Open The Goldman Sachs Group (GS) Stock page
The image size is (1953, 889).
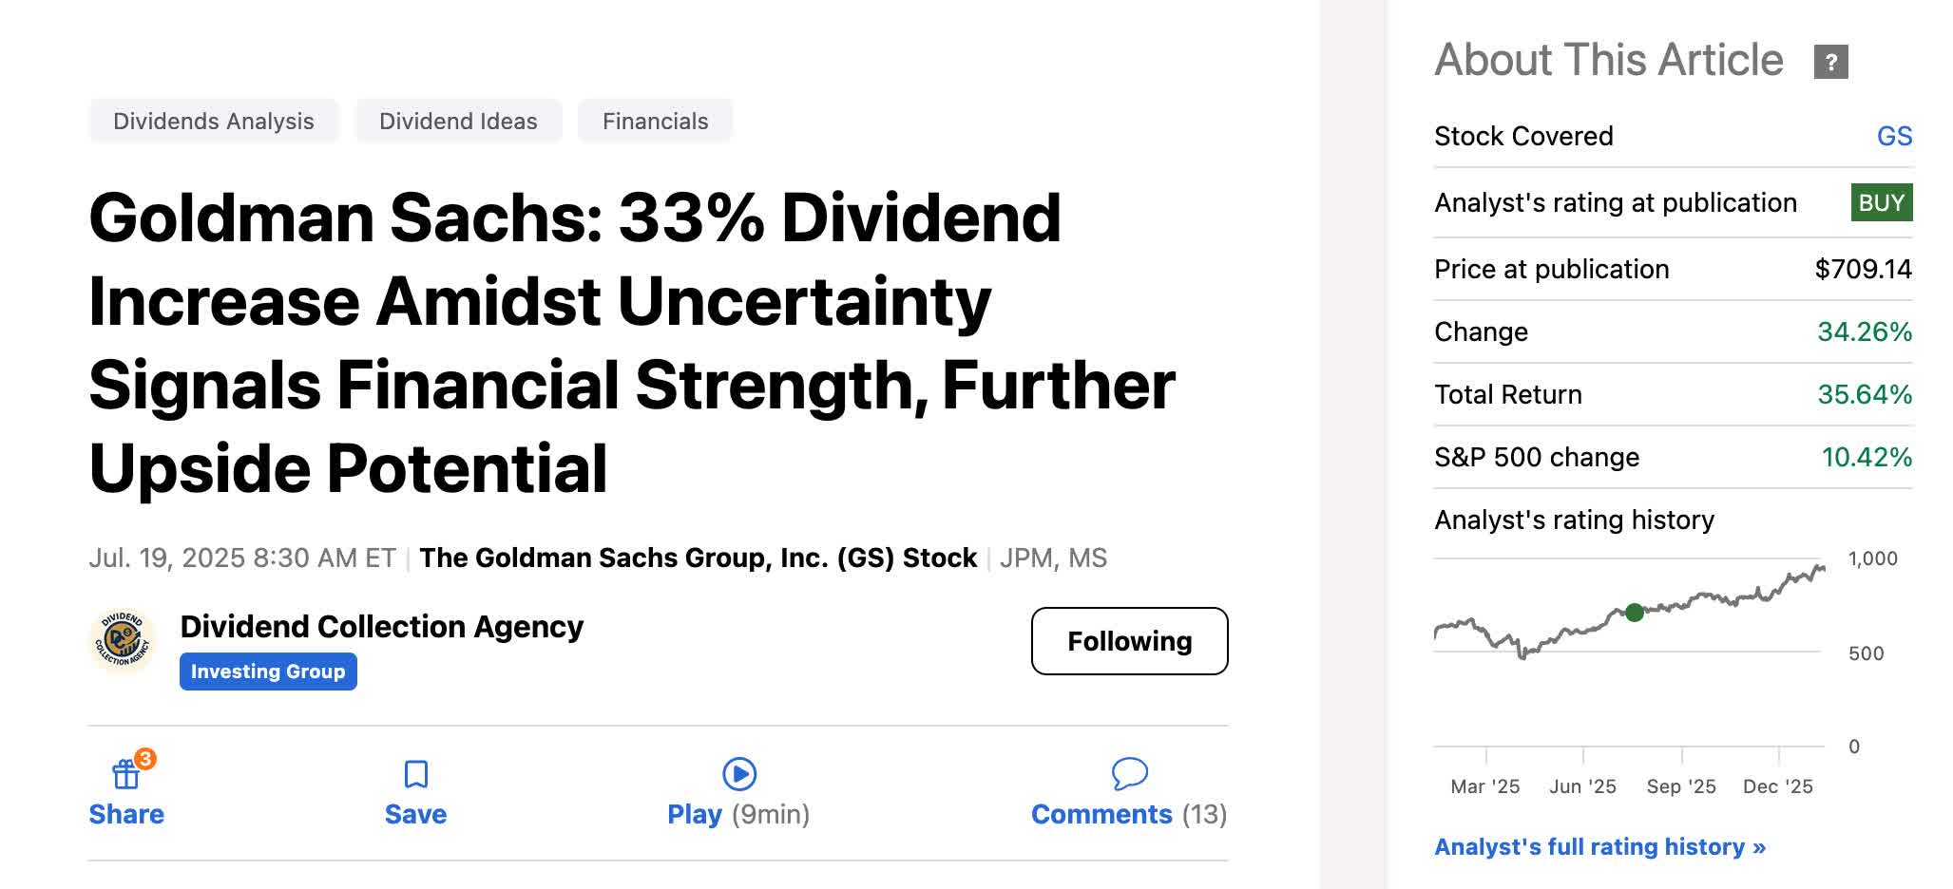click(699, 558)
